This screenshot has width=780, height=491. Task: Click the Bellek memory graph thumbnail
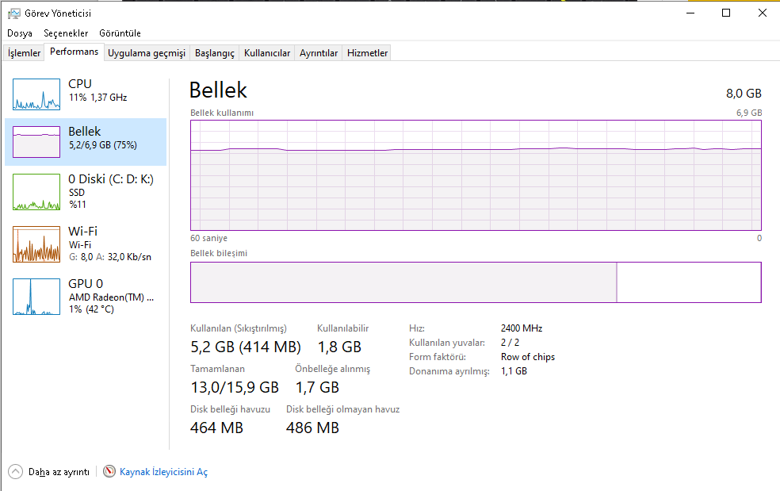[x=36, y=142]
